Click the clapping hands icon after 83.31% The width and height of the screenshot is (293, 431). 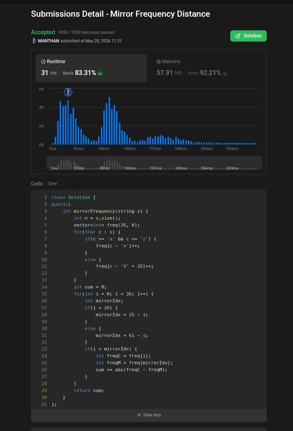pyautogui.click(x=100, y=73)
